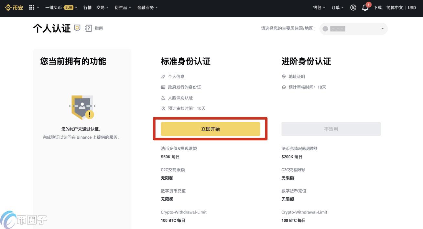The height and width of the screenshot is (229, 423).
Task: Click the face icon beside 人脸识别认证
Action: [163, 98]
